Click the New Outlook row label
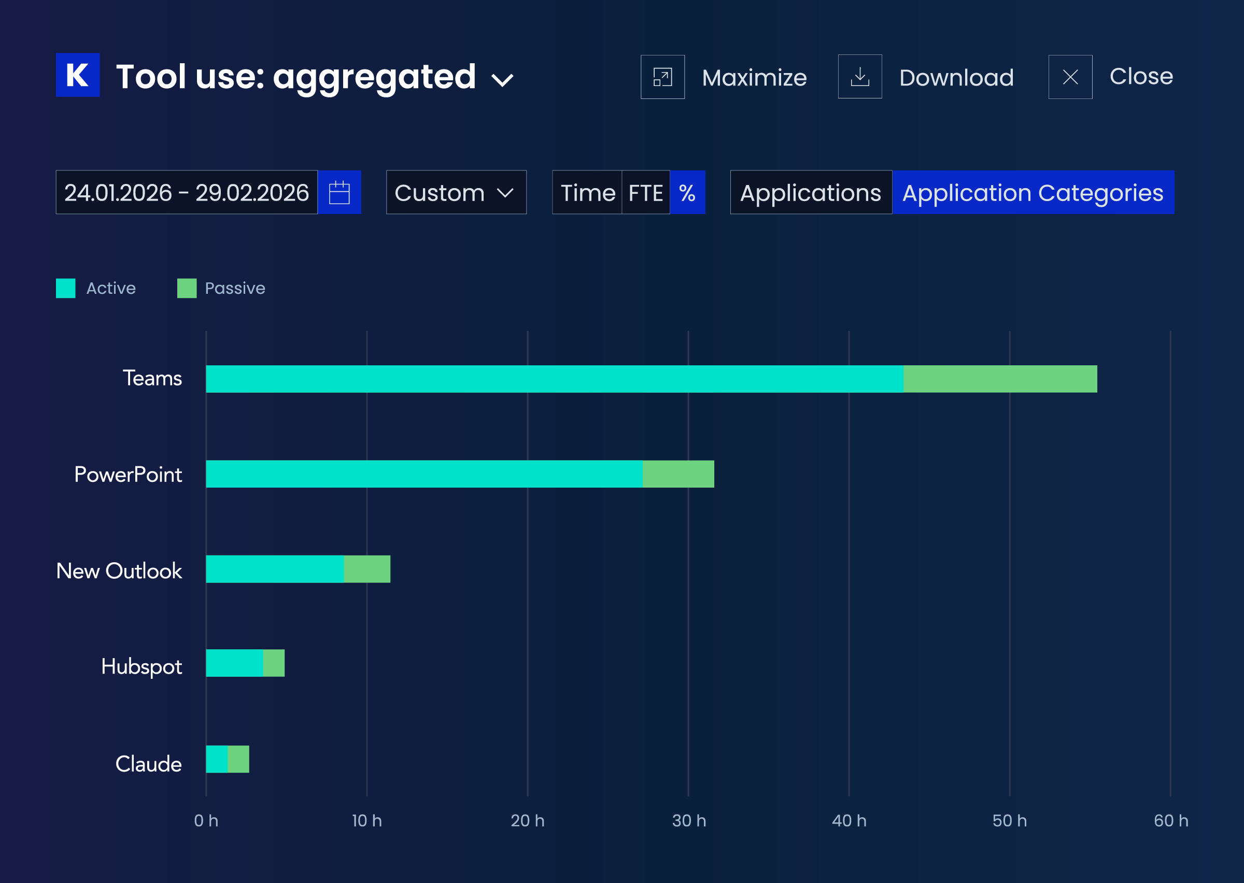Image resolution: width=1244 pixels, height=883 pixels. (x=119, y=571)
